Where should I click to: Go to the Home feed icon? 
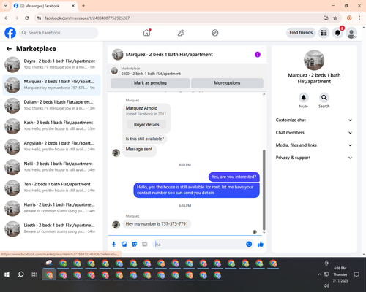pyautogui.click(x=146, y=33)
